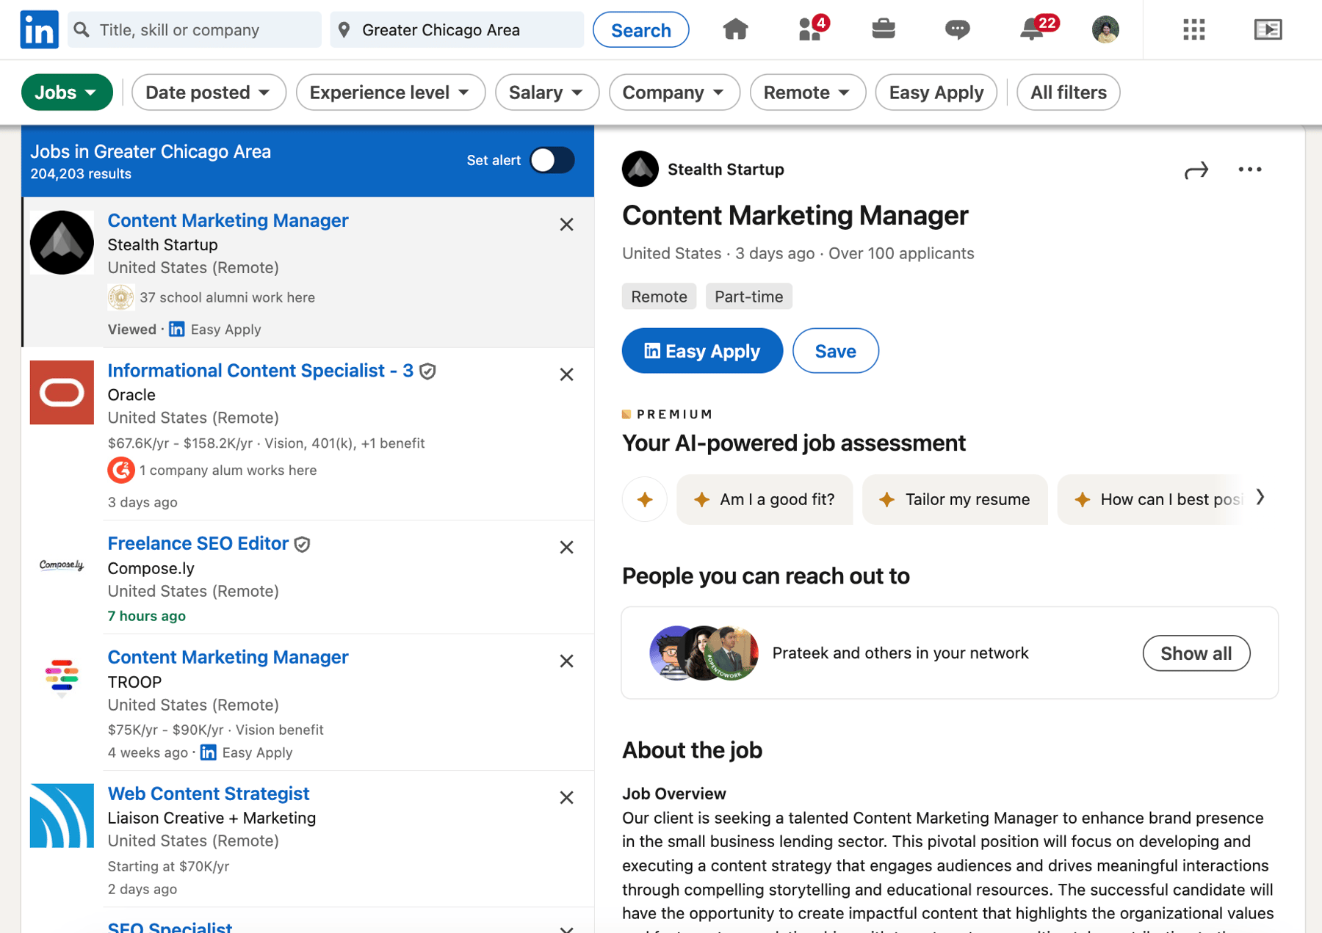Open the Date posted dropdown

209,92
